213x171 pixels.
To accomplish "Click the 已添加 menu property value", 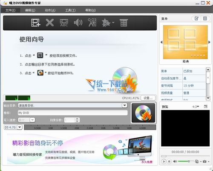I will point(188,71).
